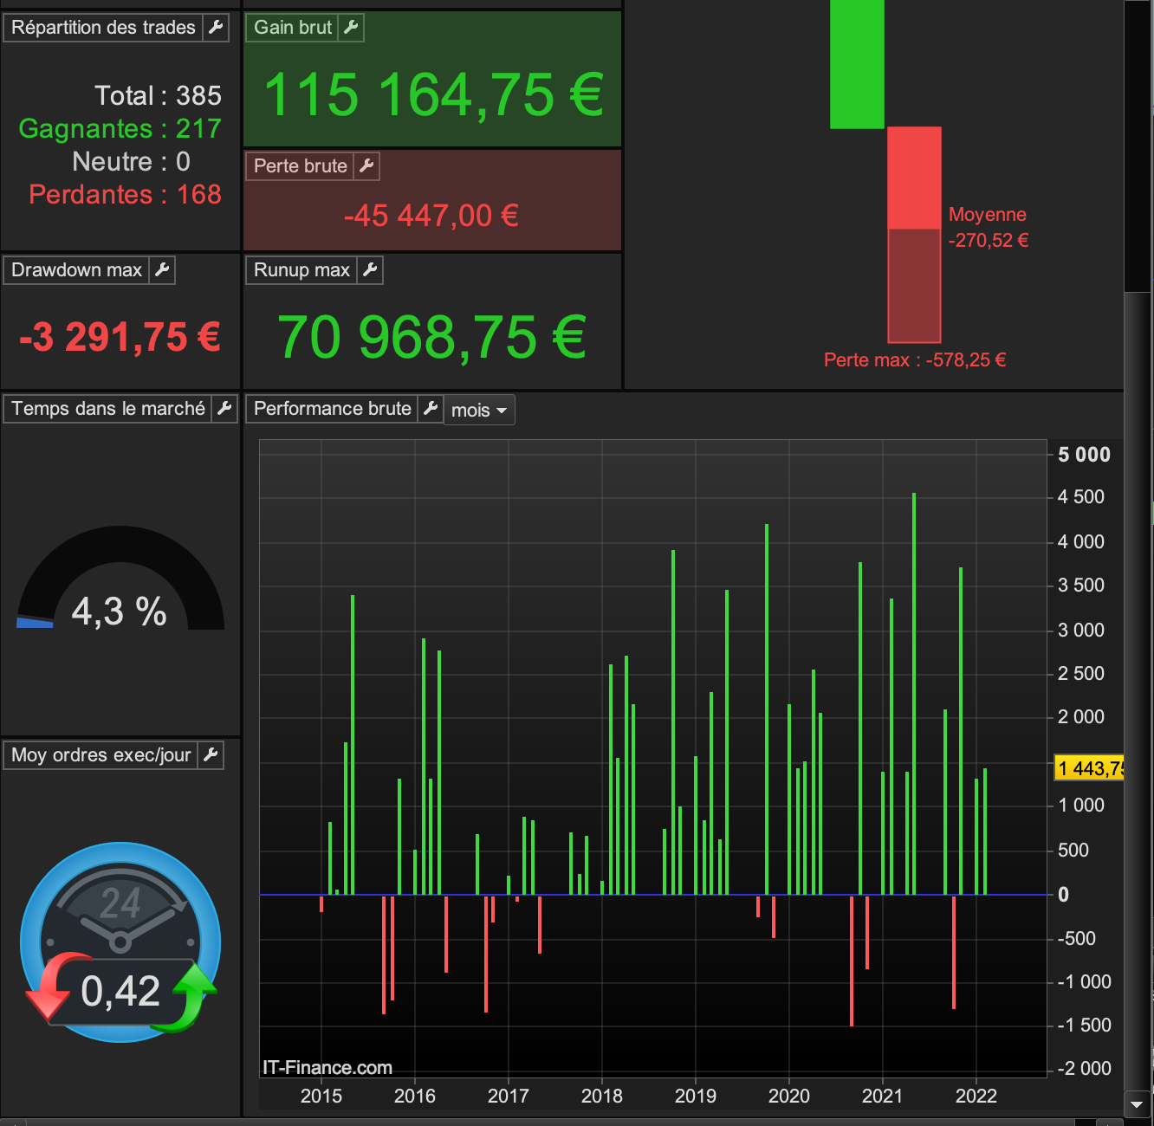This screenshot has width=1154, height=1126.
Task: Click the 5 000 value on the y-axis
Action: pyautogui.click(x=1084, y=455)
